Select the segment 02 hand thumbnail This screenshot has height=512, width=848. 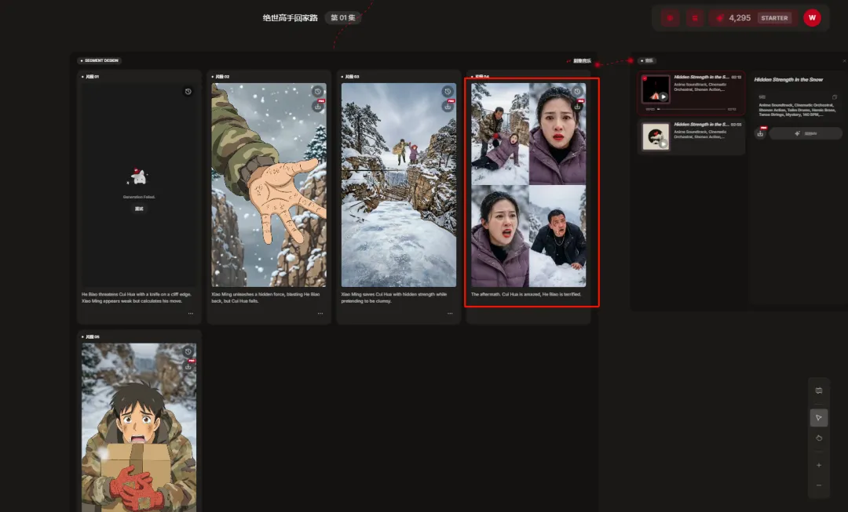tap(269, 185)
